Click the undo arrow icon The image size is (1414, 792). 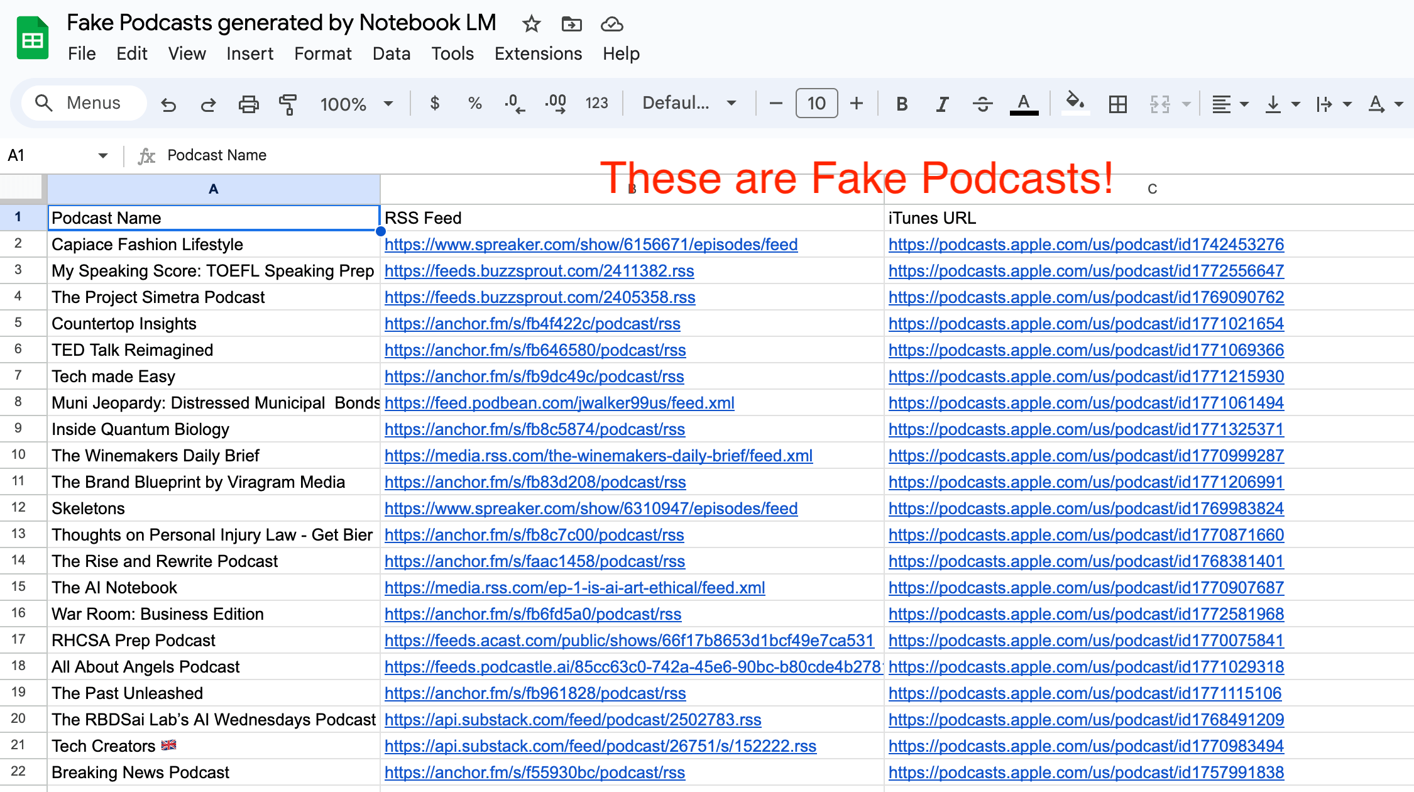point(168,104)
